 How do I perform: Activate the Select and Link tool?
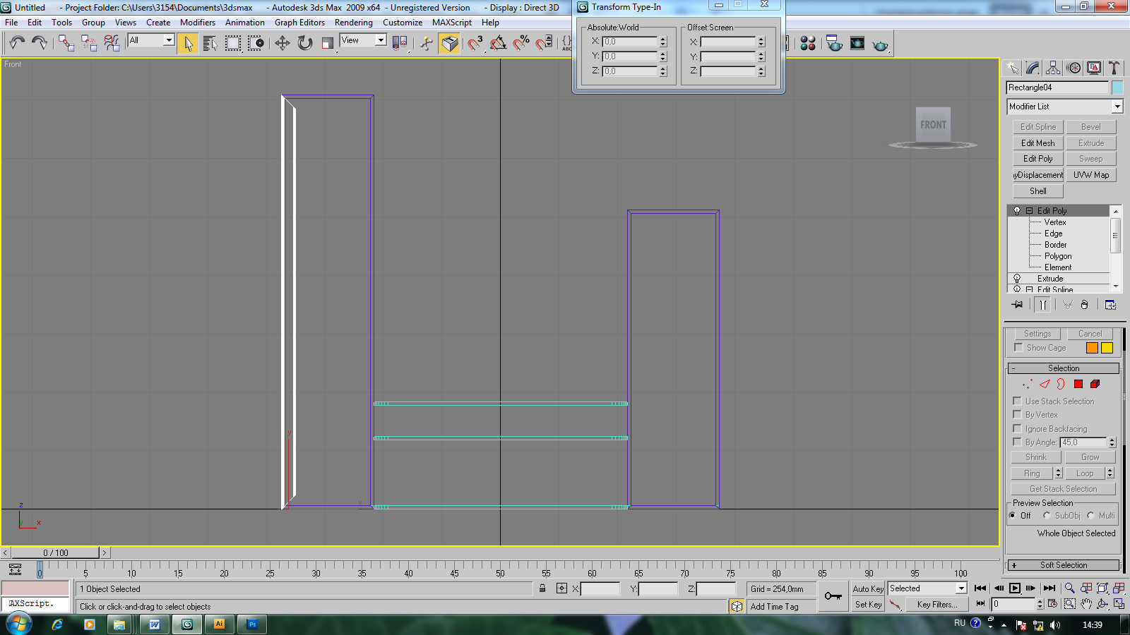tap(66, 43)
